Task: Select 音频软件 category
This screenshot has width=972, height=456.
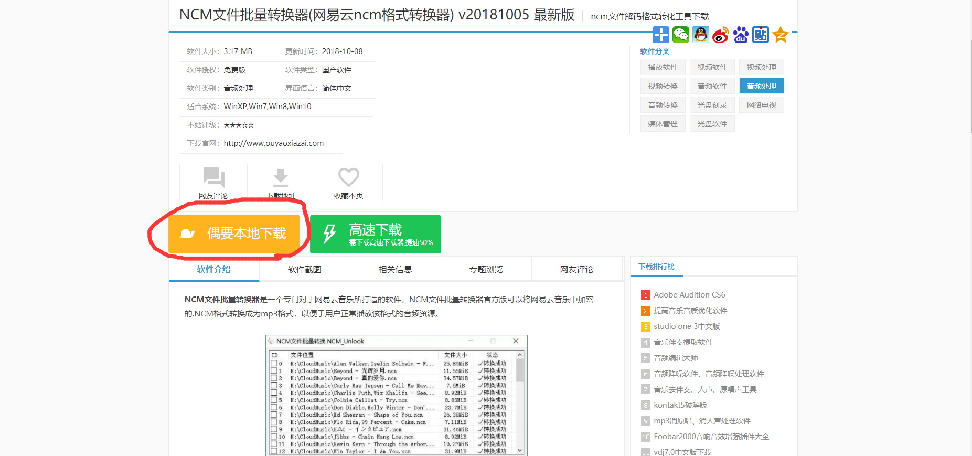Action: 712,86
